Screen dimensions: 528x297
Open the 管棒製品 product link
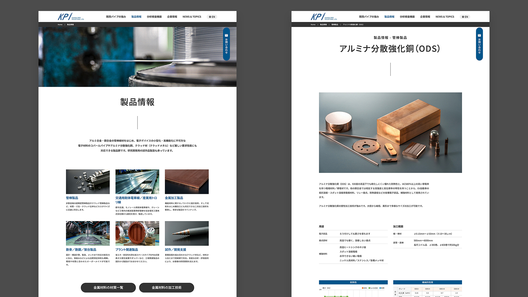pyautogui.click(x=72, y=198)
